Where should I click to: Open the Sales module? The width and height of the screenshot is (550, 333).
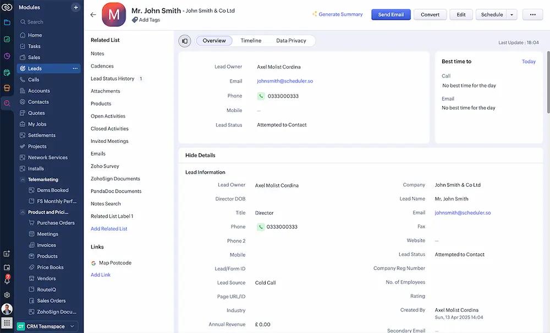[x=34, y=58]
